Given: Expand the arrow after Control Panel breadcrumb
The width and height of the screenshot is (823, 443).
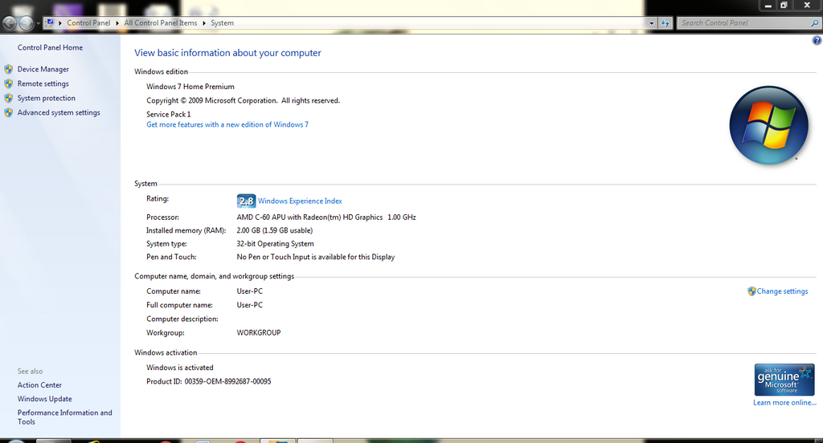Looking at the screenshot, I should tap(117, 23).
